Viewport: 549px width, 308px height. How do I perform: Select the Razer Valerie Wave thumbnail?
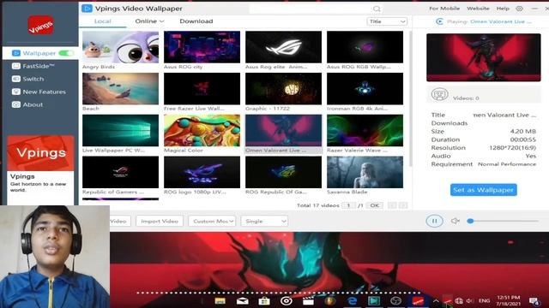[x=365, y=131]
